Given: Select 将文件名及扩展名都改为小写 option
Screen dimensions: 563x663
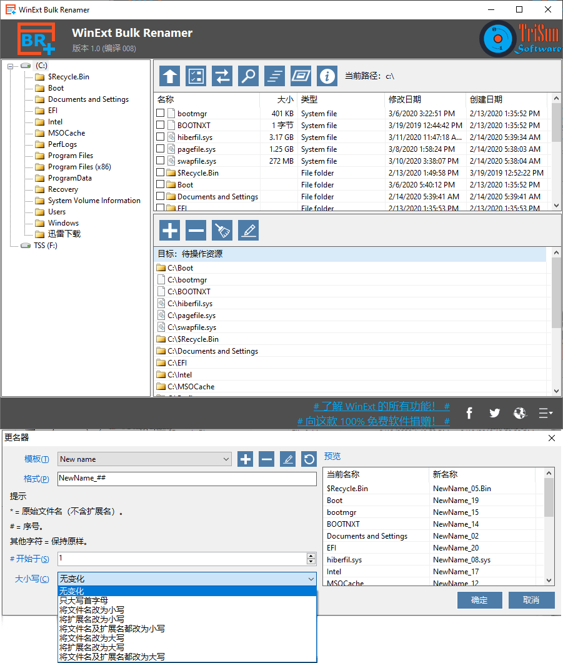Looking at the screenshot, I should pos(187,629).
